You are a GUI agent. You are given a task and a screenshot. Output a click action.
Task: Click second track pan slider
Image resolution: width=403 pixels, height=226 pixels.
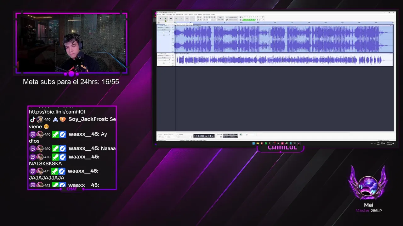pos(164,63)
